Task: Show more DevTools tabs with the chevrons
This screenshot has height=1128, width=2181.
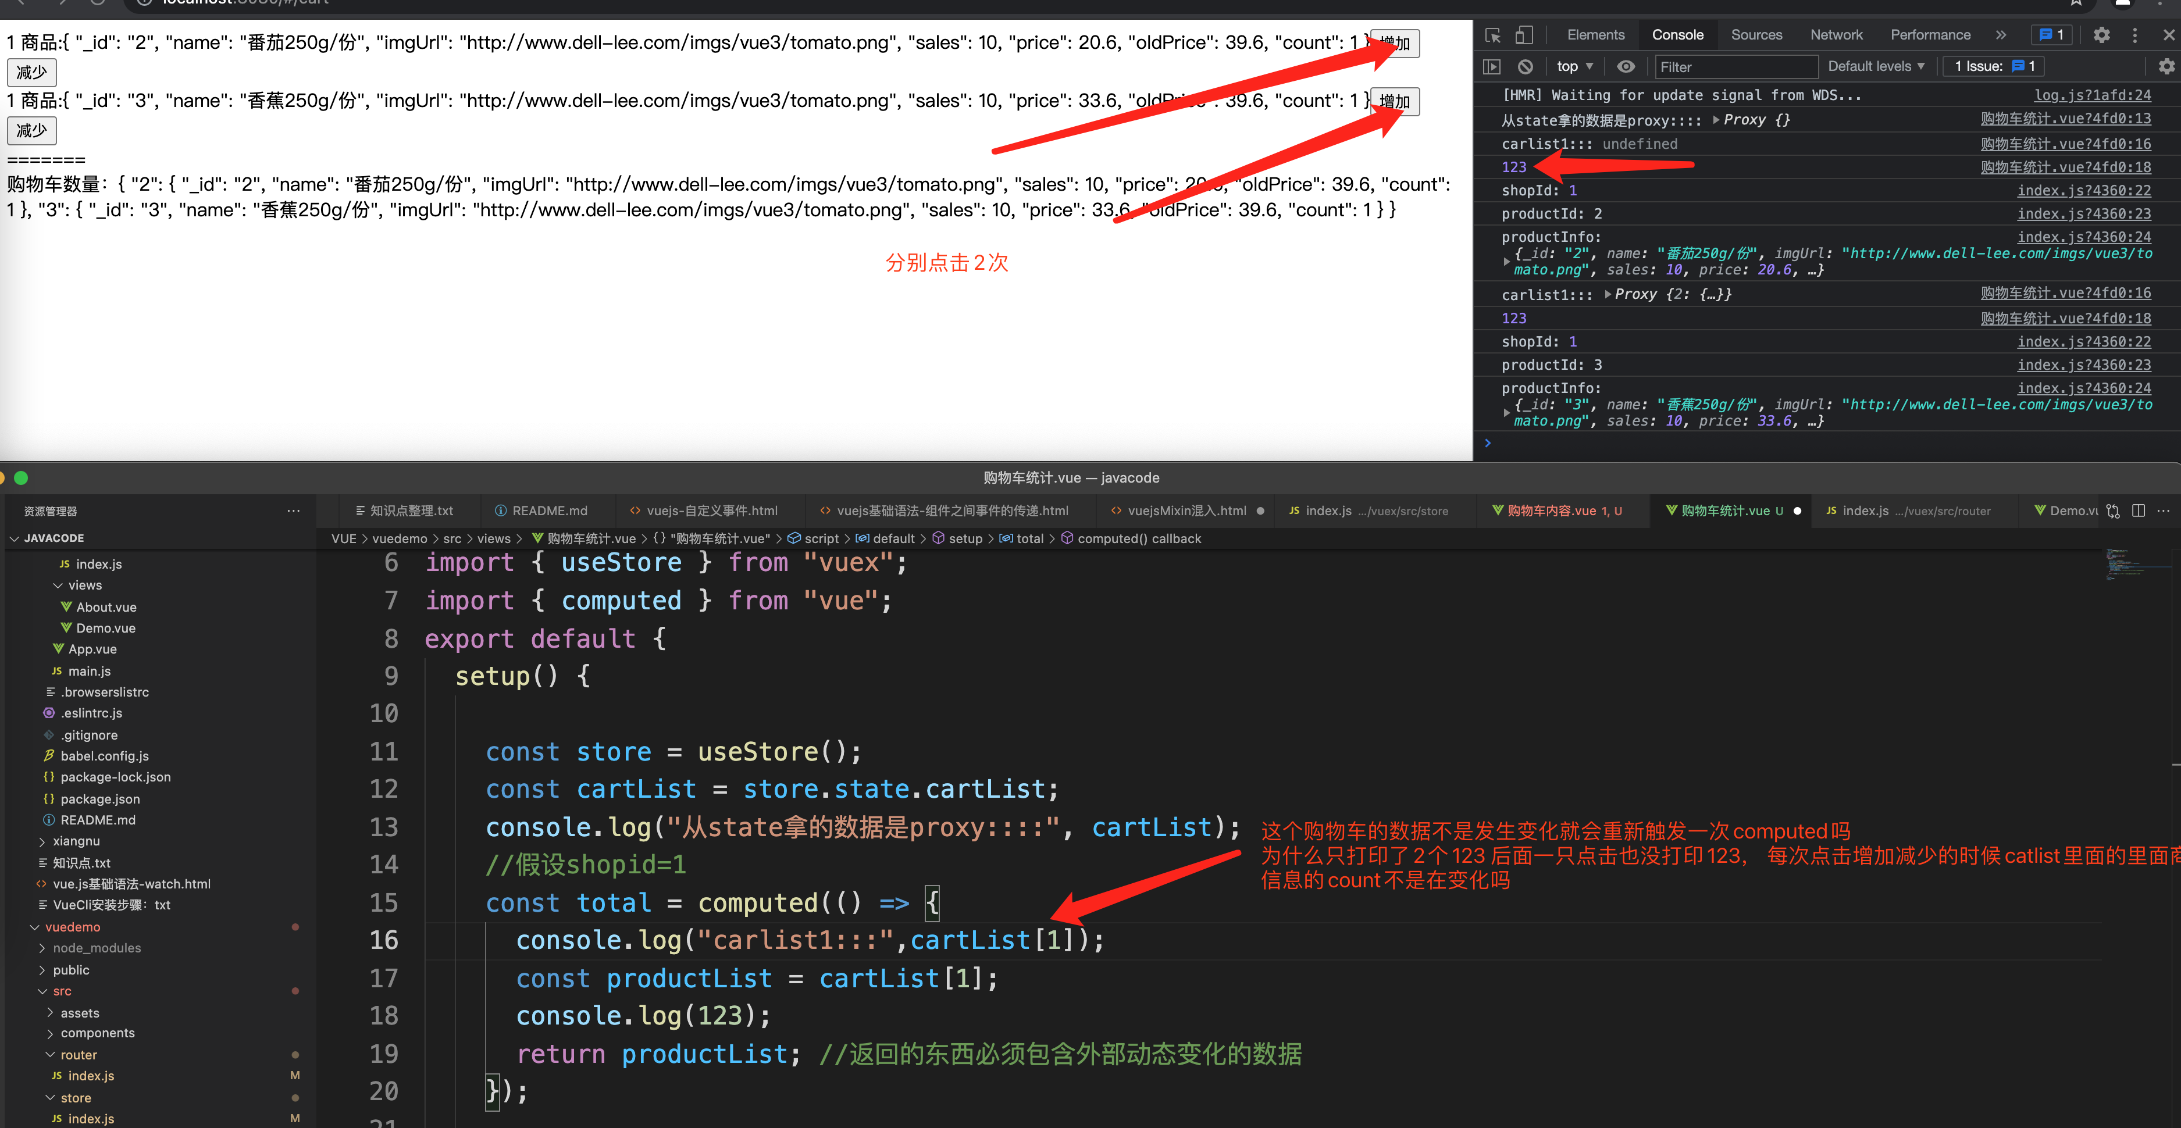Action: point(2001,35)
